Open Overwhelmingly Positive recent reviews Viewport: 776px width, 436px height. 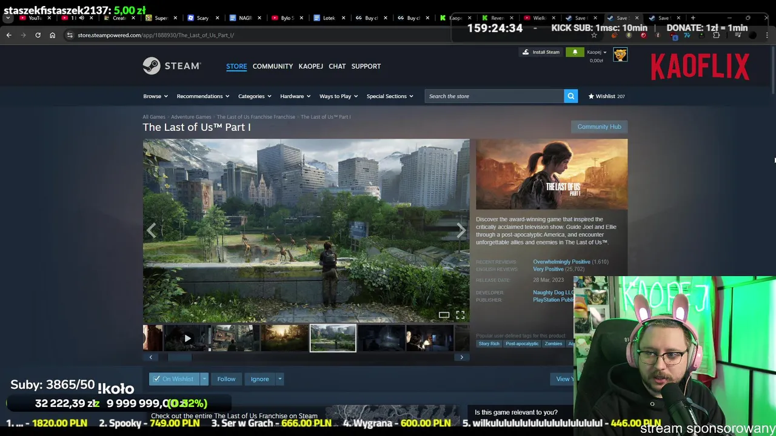coord(561,262)
